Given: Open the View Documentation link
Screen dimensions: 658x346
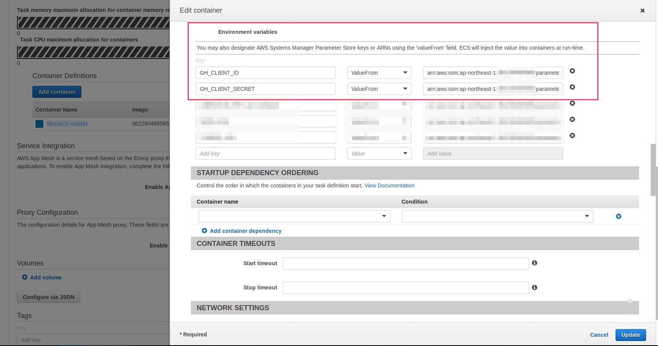Looking at the screenshot, I should point(390,186).
